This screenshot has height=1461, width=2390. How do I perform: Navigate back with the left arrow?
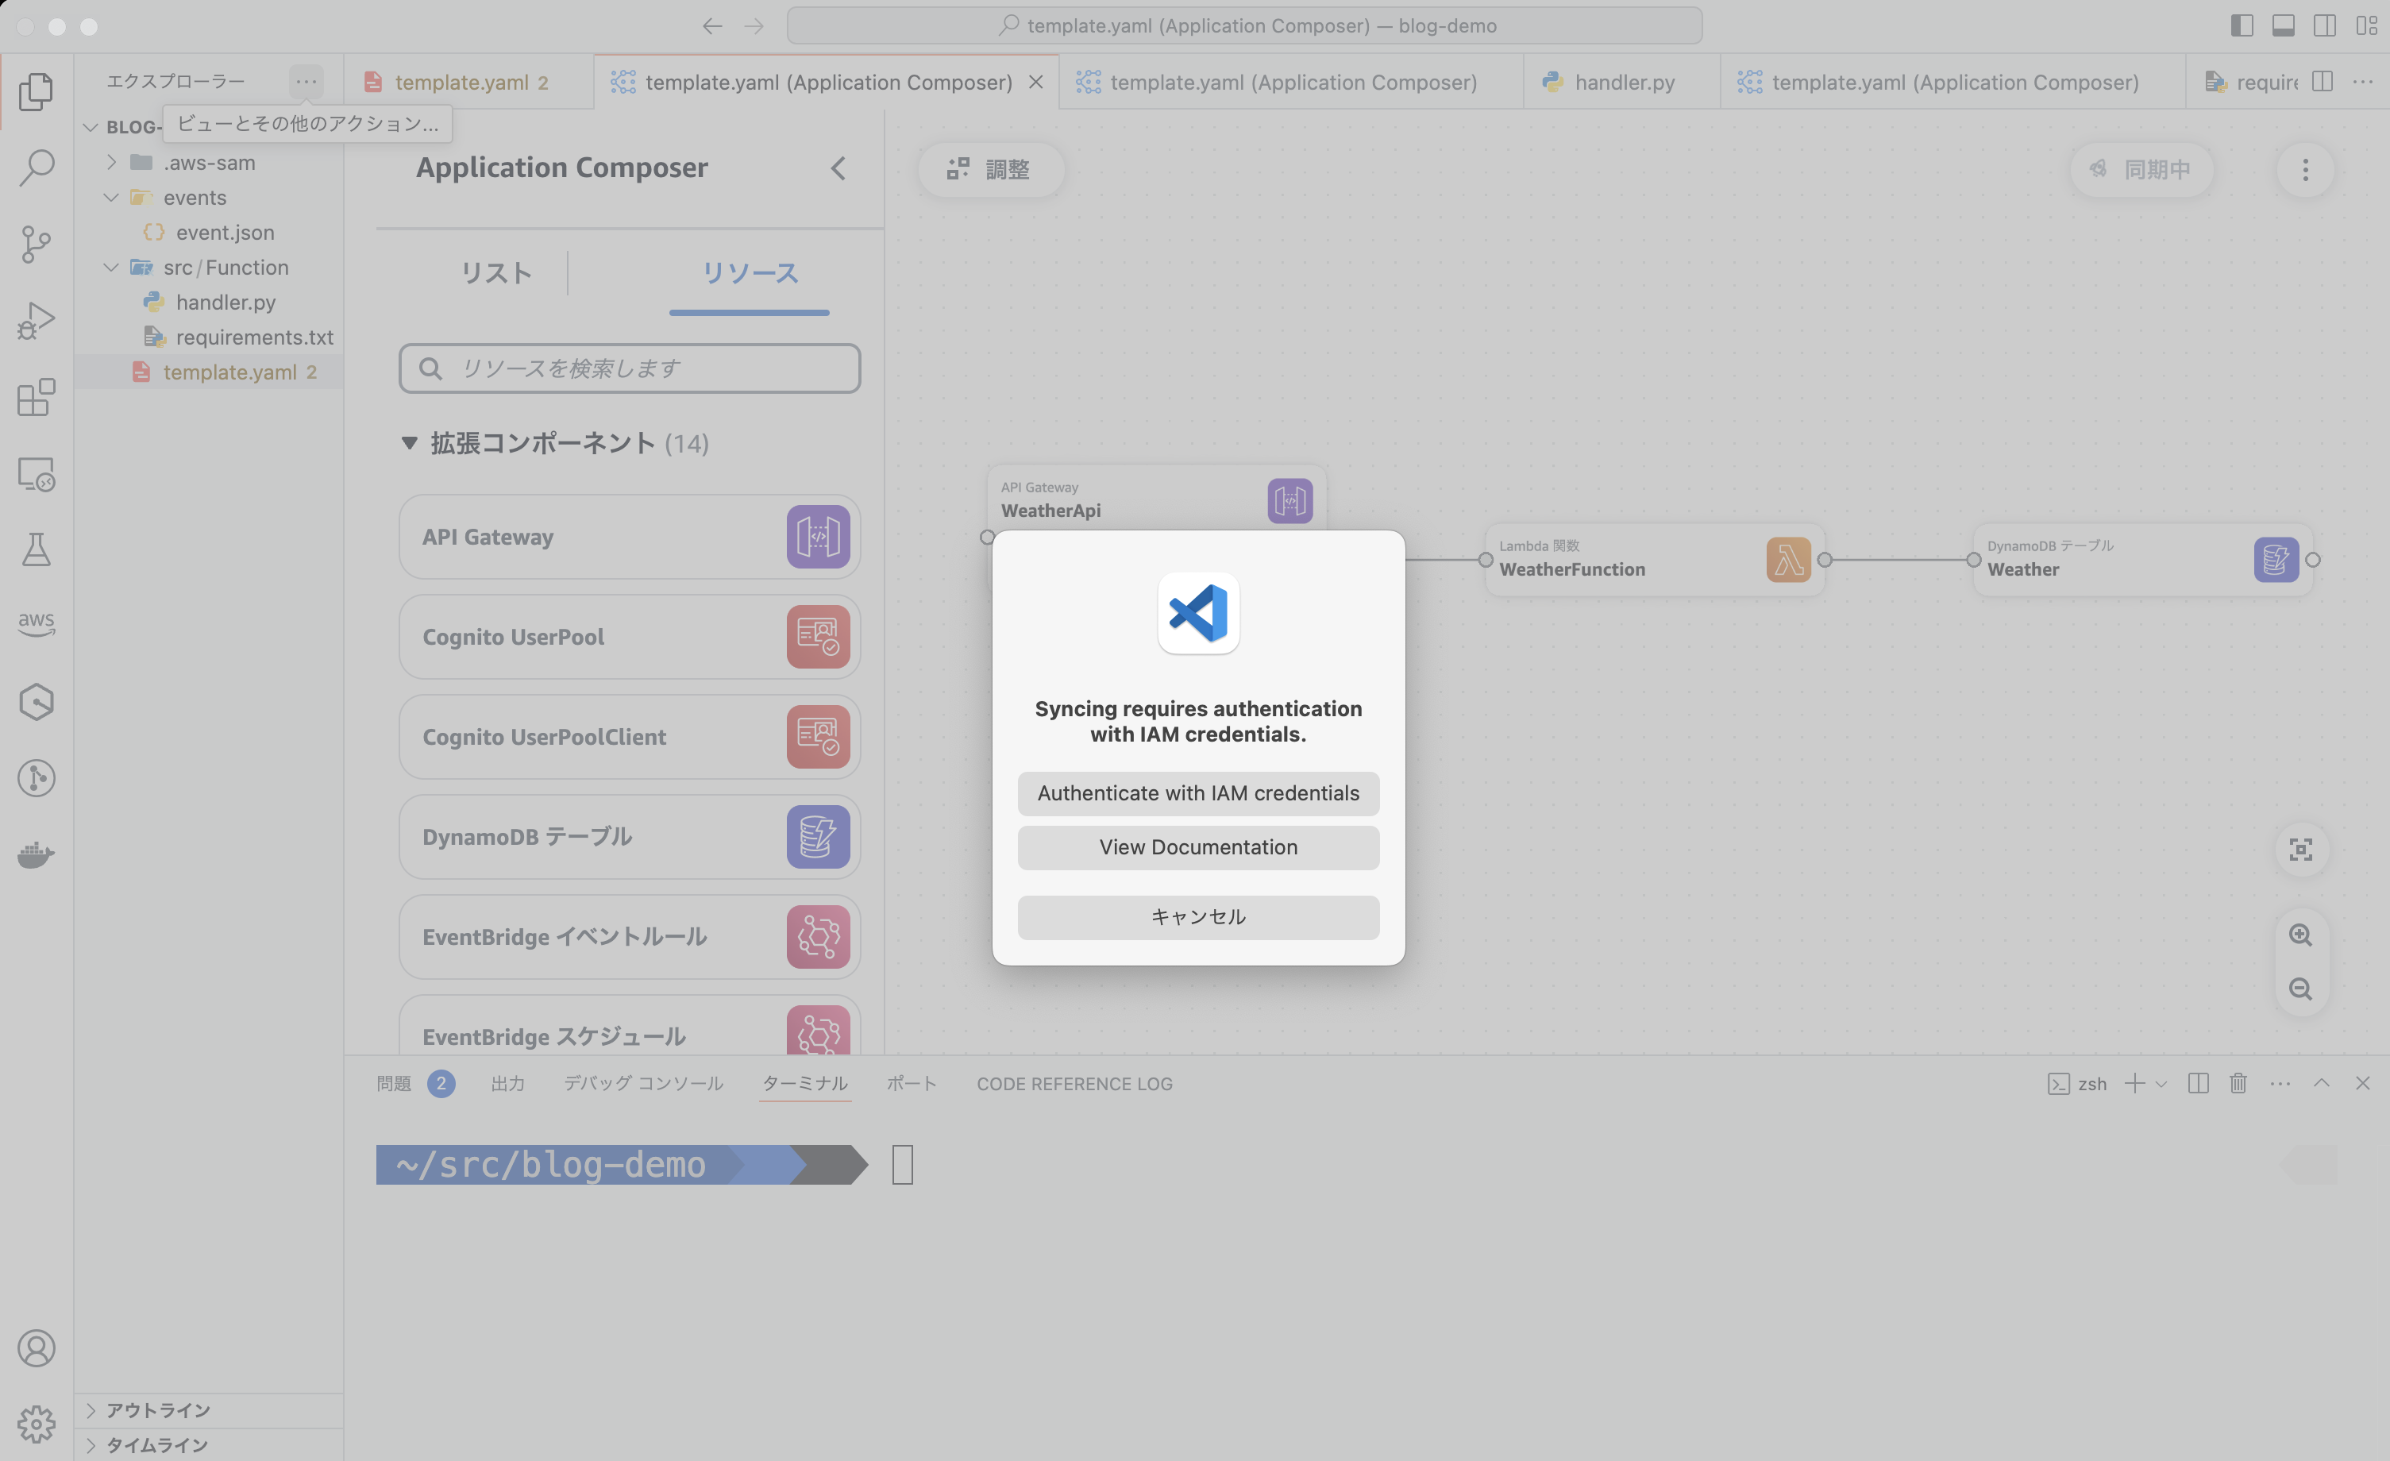[x=712, y=26]
